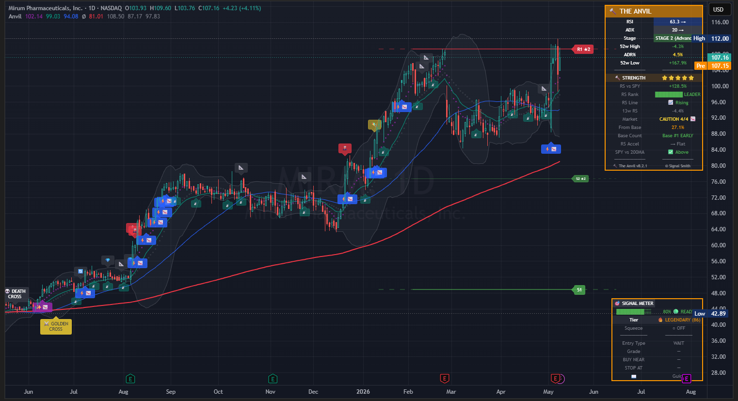Click the 2026 year label on time axis

(363, 392)
